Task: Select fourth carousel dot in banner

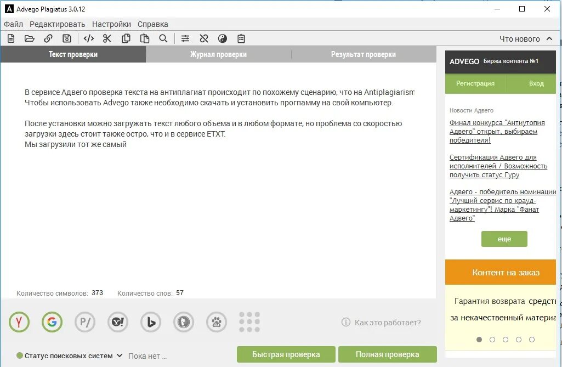Action: (x=519, y=340)
